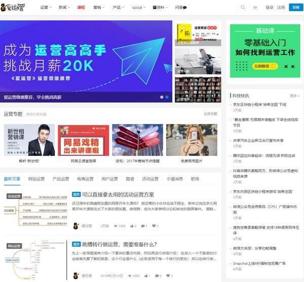Image resolution: width=304 pixels, height=282 pixels.
Task: Expand the 更多 dropdown in 科技快讯
Action: (295, 96)
